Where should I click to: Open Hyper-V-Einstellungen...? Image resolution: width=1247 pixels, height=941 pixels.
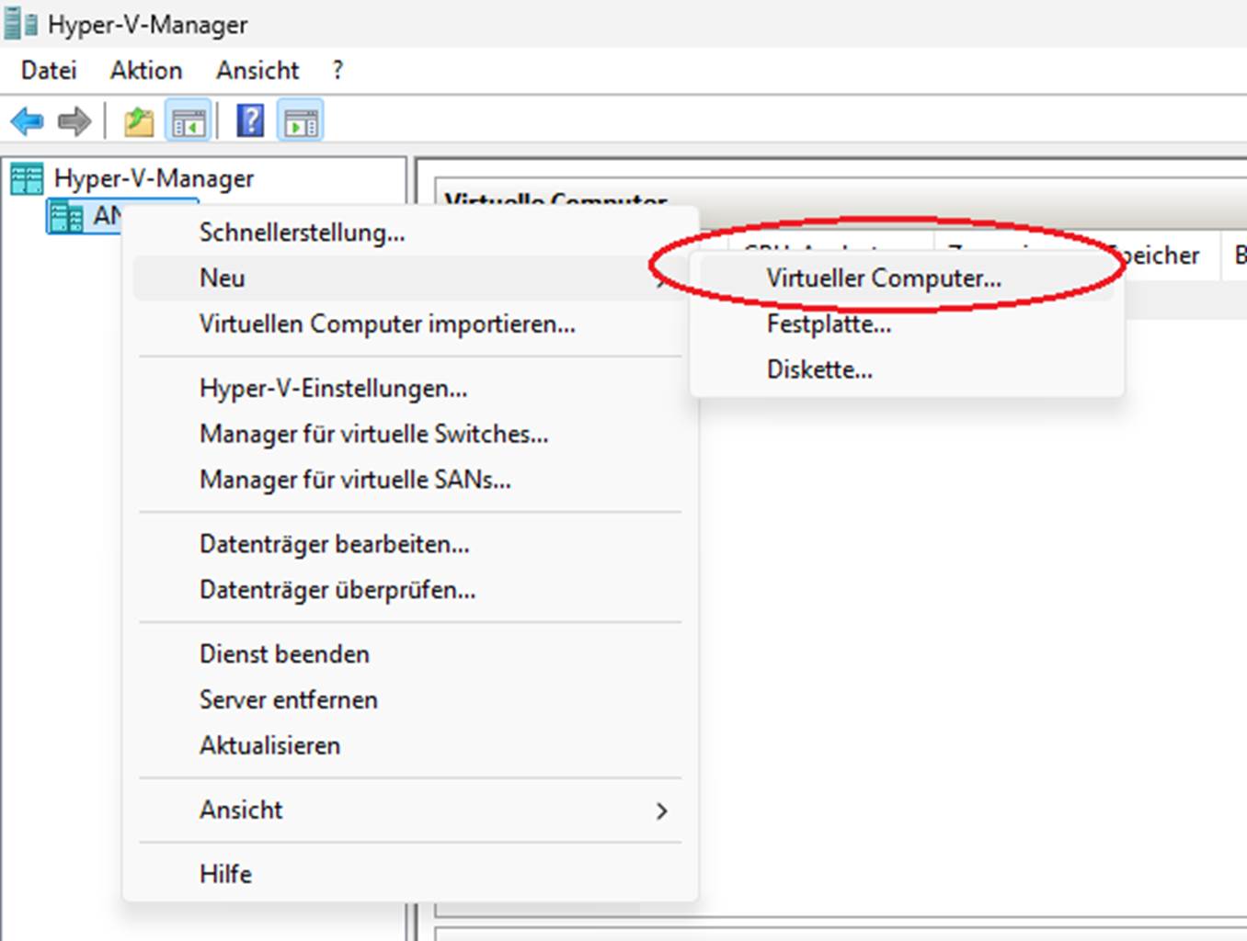411,389
